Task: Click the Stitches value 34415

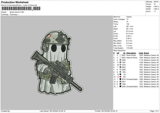Action: (x=156, y=2)
